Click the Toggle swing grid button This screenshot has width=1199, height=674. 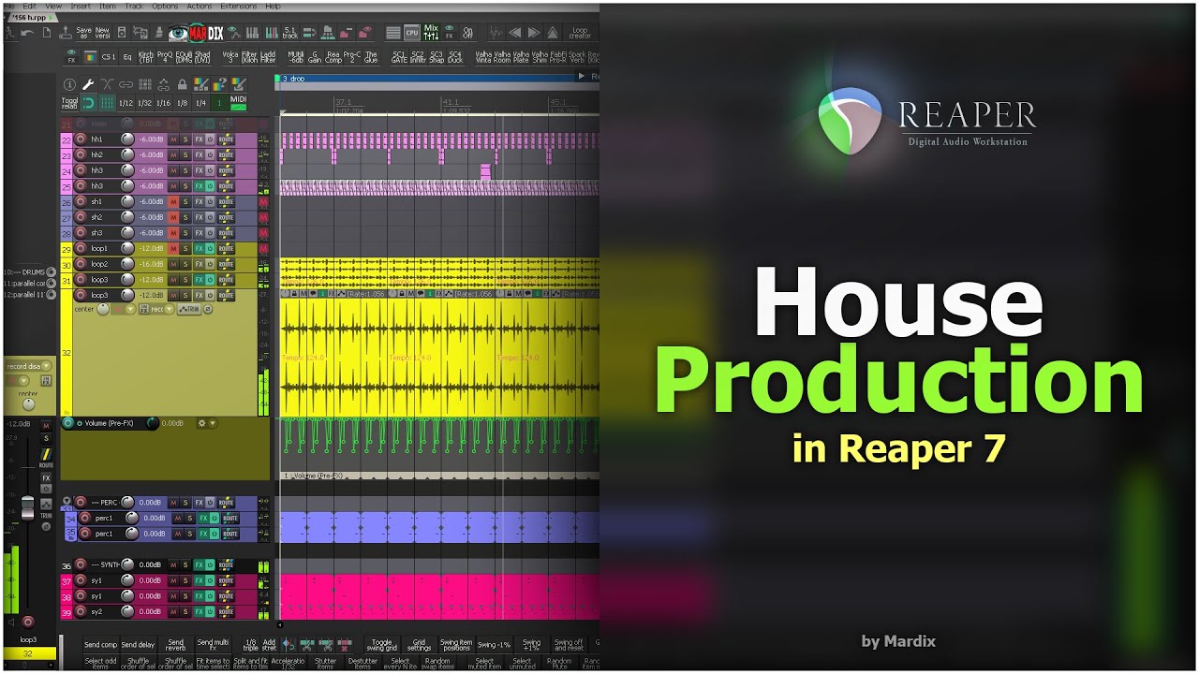tap(382, 644)
